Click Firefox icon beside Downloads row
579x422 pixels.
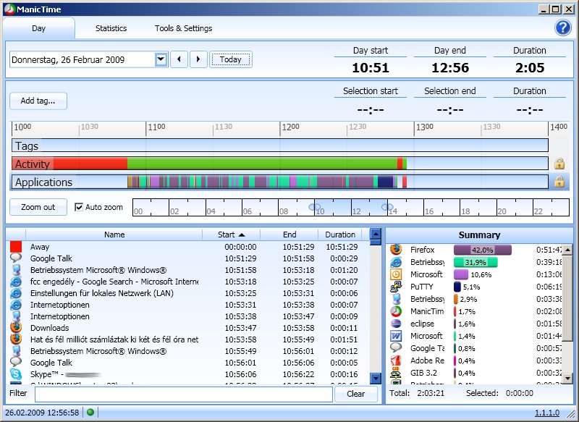[16, 327]
